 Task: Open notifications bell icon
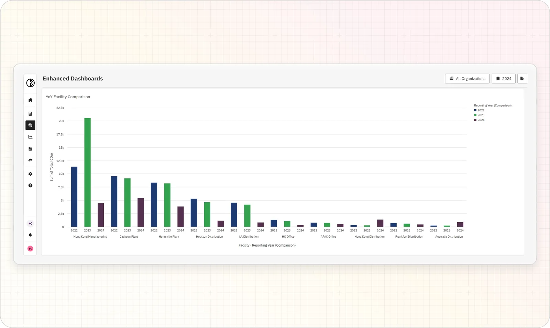pos(30,235)
